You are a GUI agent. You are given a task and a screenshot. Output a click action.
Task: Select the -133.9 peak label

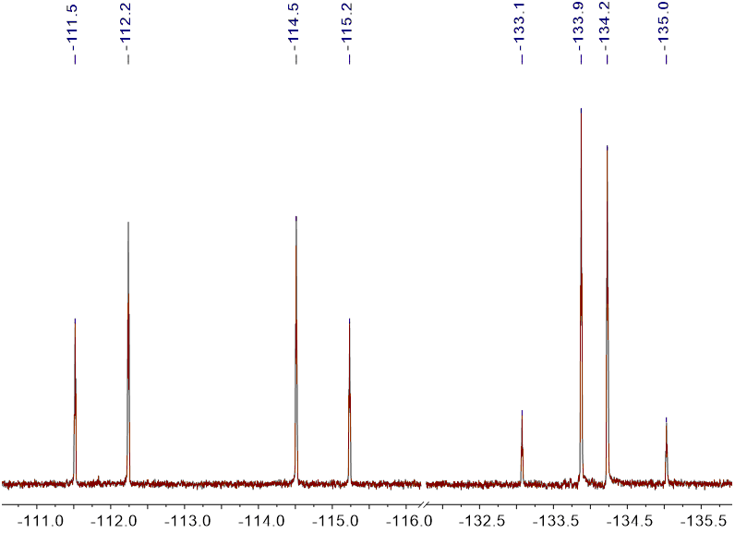580,32
